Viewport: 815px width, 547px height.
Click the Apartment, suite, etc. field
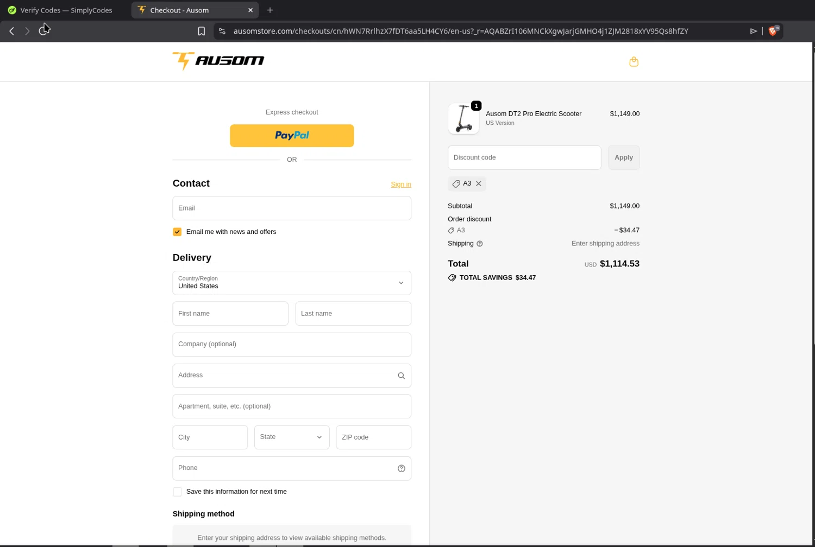coord(292,406)
